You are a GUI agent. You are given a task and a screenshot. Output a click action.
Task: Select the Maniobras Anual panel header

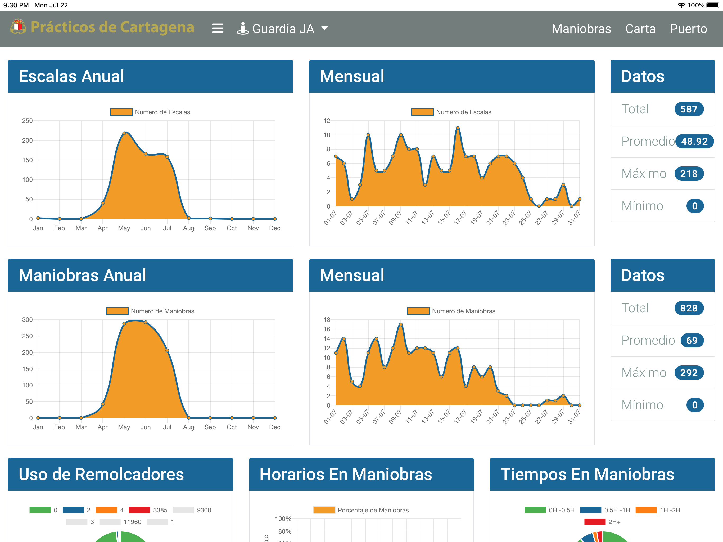(150, 275)
